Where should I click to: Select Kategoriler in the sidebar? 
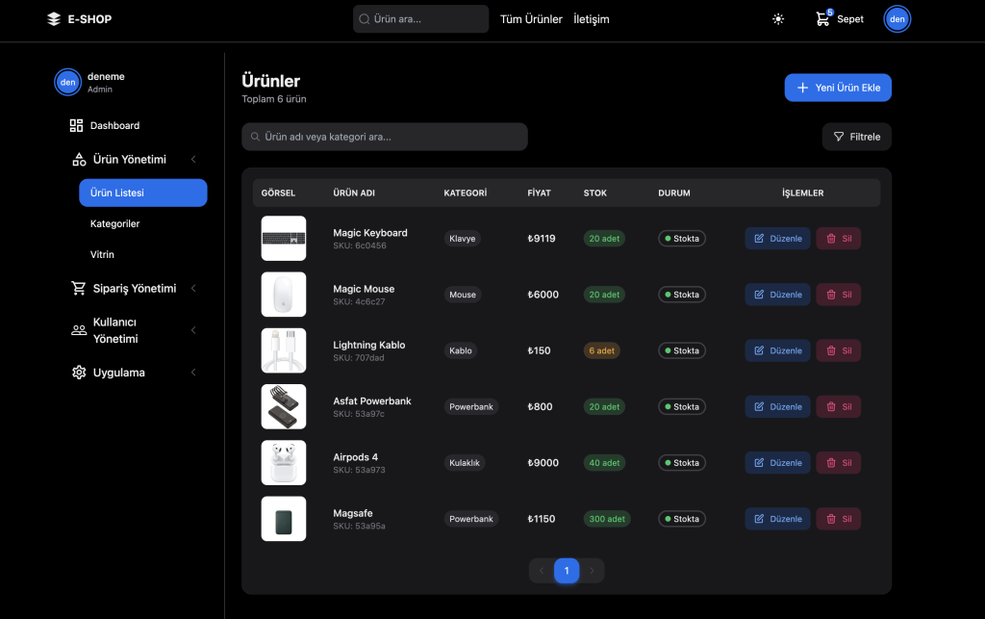(115, 223)
